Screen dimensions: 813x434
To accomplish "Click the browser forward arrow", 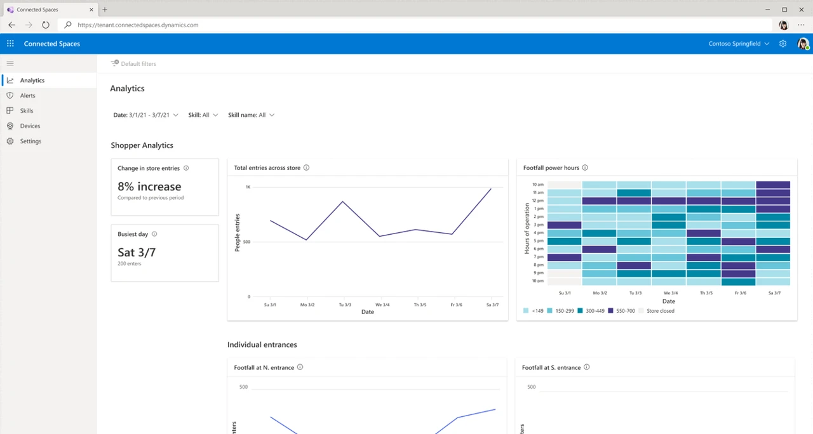I will click(x=29, y=25).
